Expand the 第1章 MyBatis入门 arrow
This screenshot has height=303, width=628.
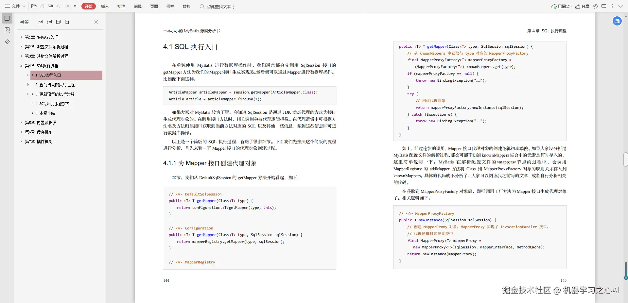(x=22, y=37)
